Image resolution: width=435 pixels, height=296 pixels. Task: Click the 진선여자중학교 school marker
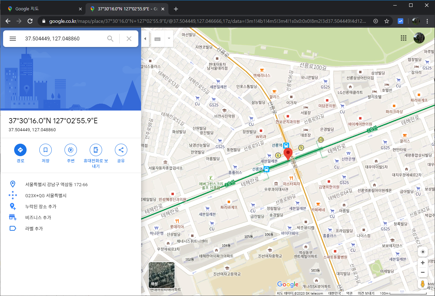pyautogui.click(x=270, y=250)
